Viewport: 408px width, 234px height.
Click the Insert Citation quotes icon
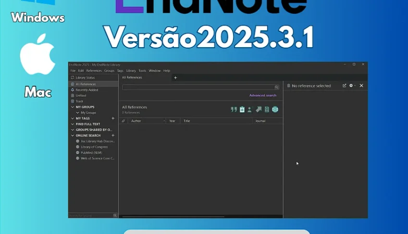234,109
